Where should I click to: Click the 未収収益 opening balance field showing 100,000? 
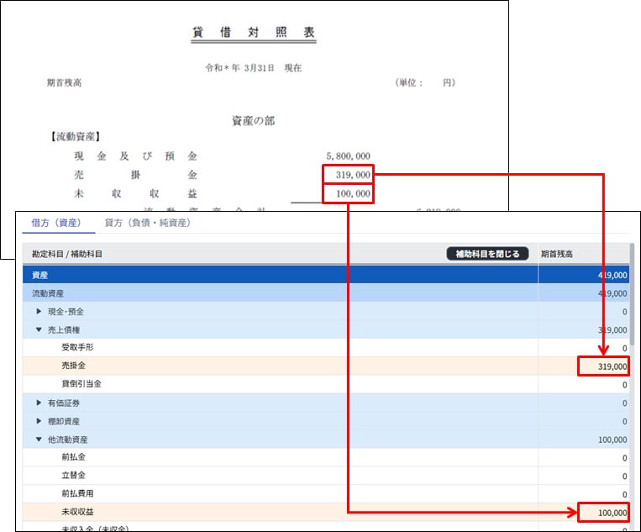[602, 513]
